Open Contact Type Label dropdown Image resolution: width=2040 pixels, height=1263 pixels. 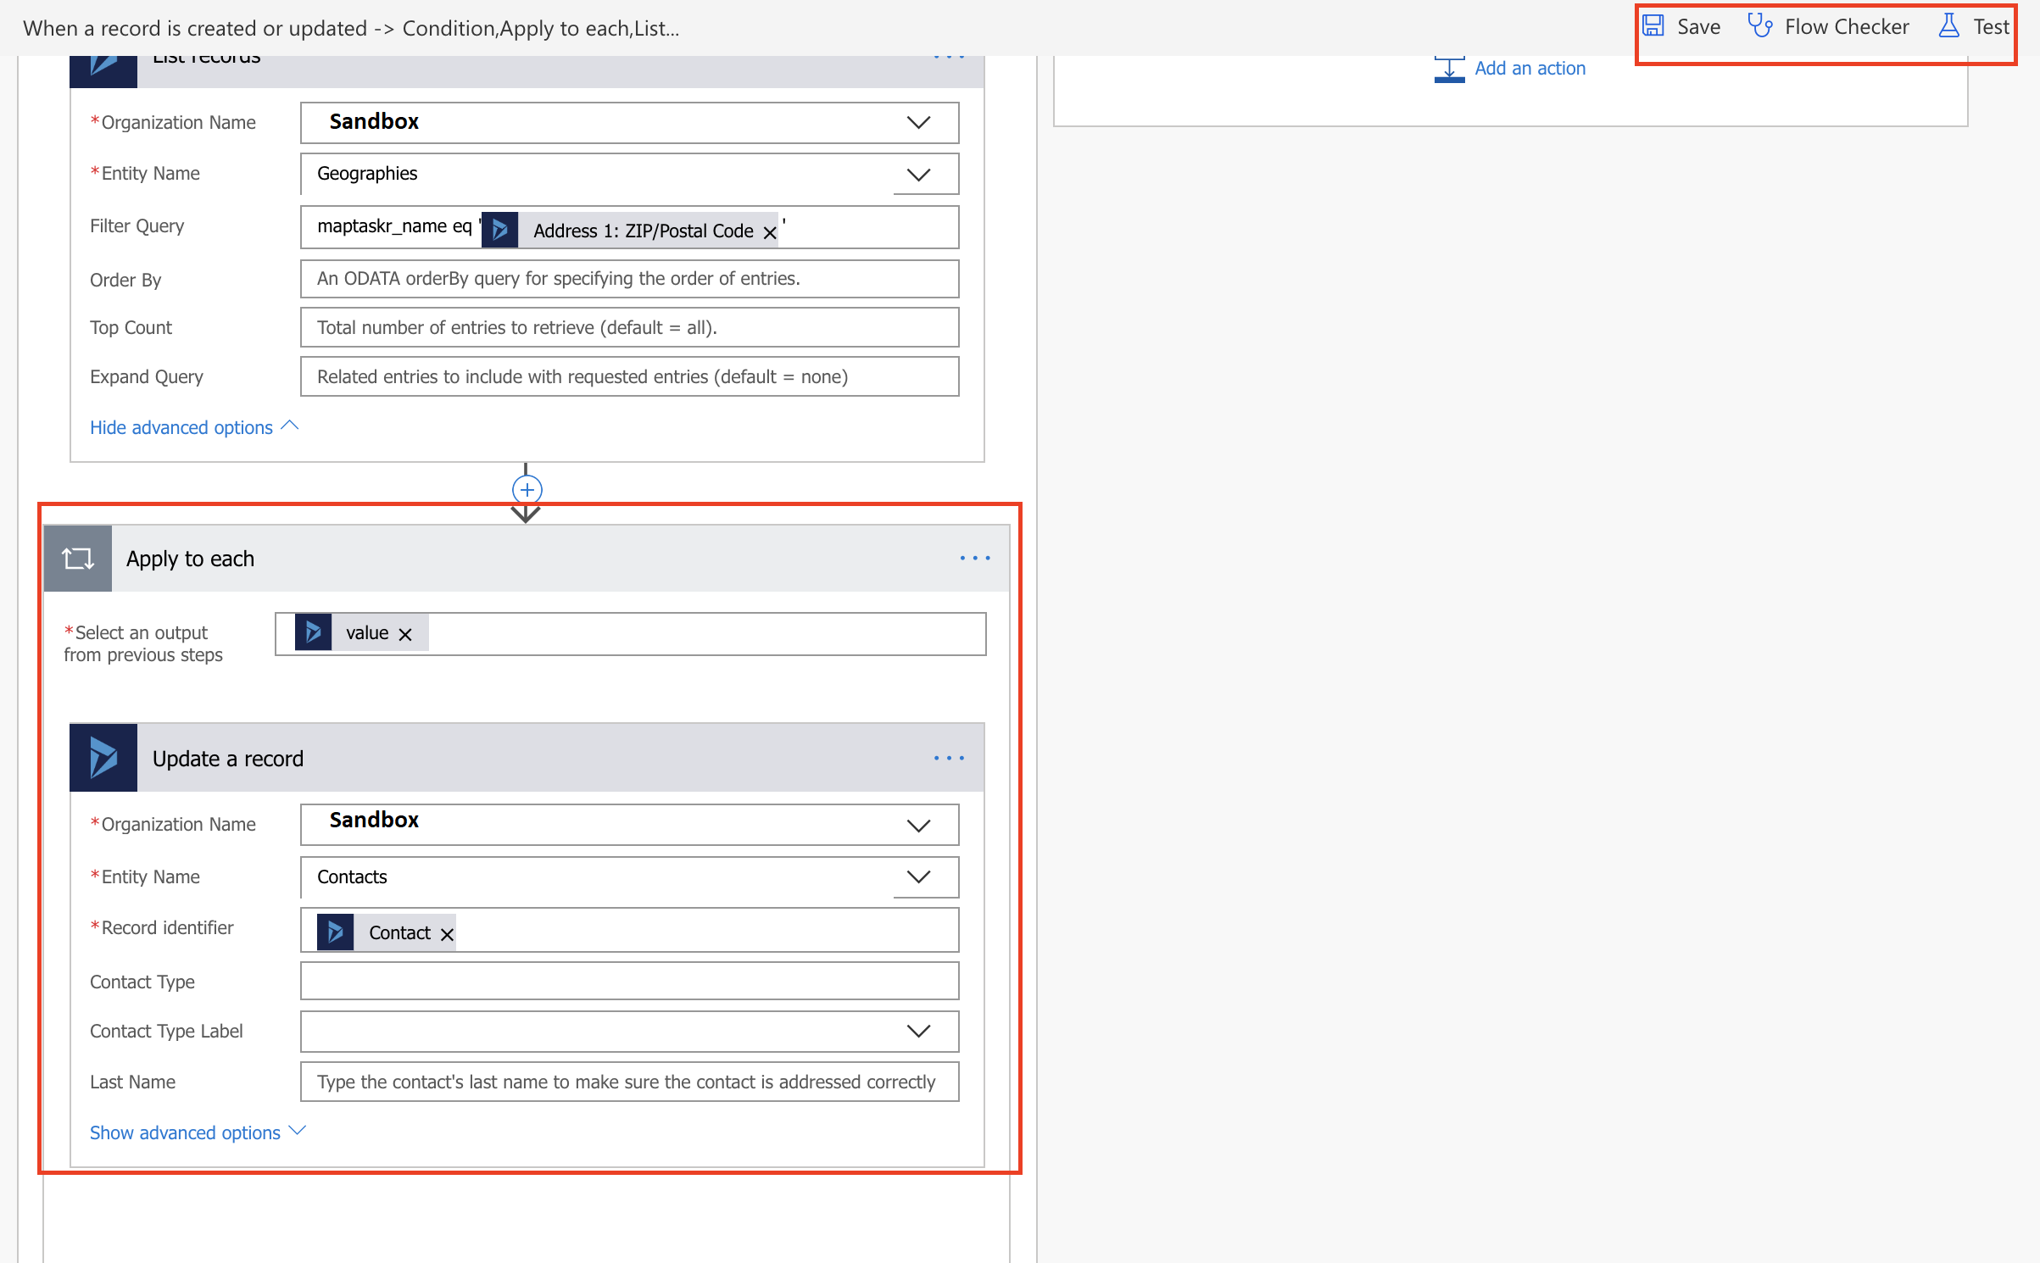click(x=918, y=1031)
